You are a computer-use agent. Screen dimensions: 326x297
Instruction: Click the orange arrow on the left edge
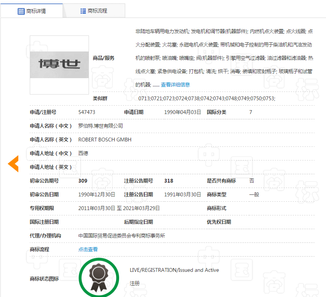(13, 164)
